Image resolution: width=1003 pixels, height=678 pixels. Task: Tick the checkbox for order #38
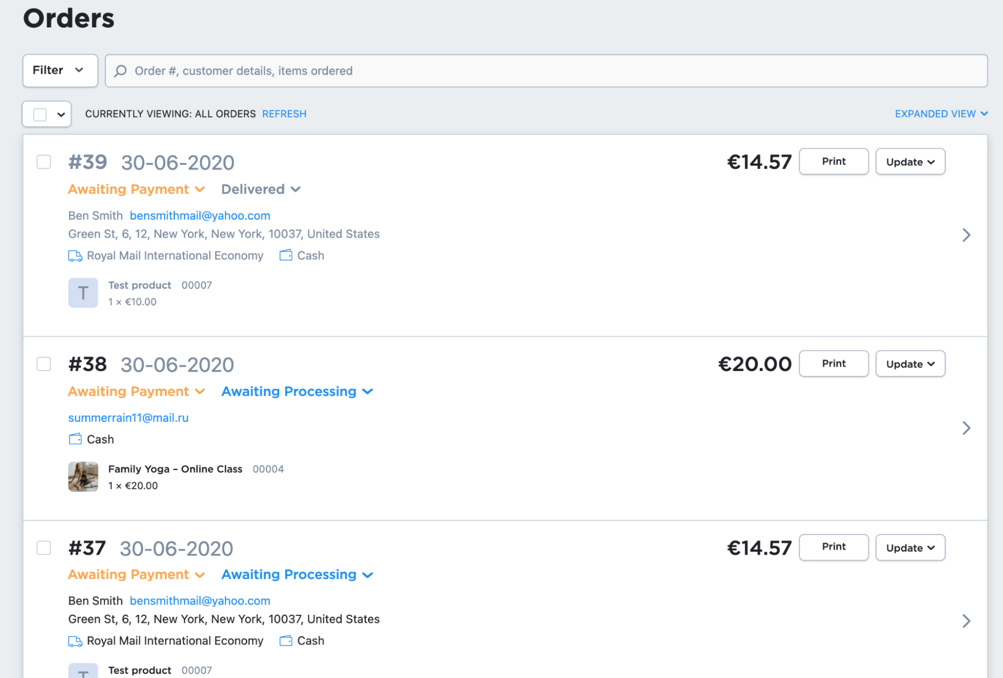tap(44, 364)
